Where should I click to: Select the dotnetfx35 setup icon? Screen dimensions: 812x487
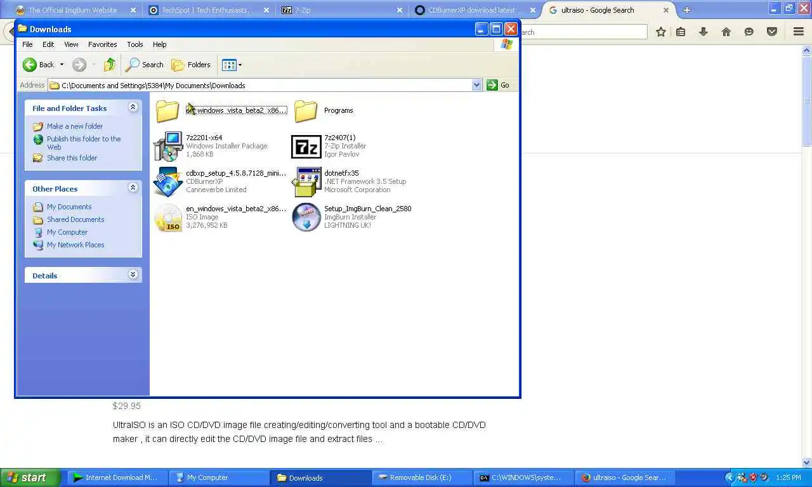click(306, 182)
